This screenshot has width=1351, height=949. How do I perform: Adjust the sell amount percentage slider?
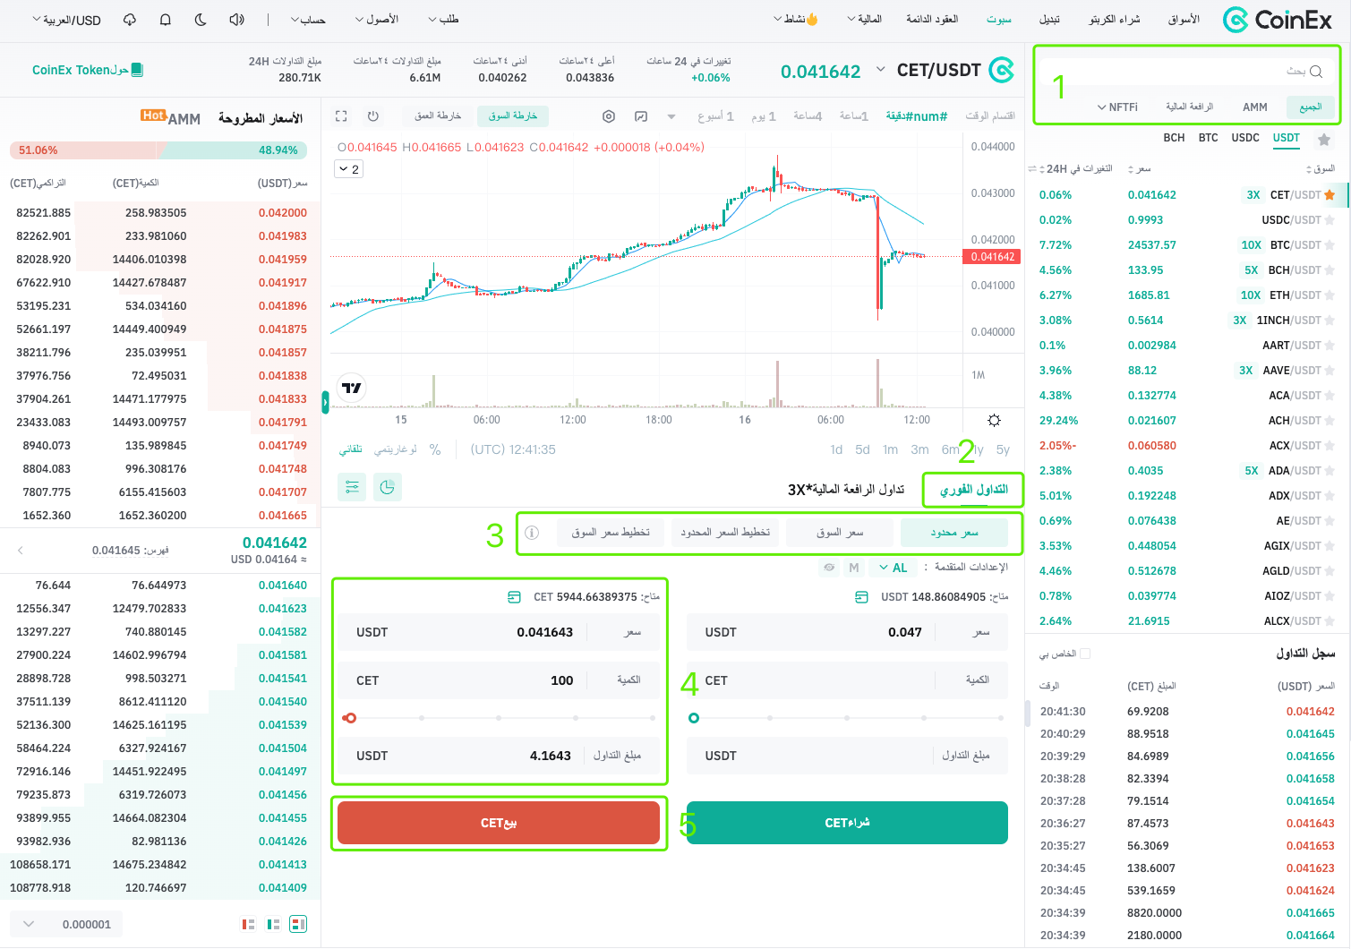tap(499, 718)
